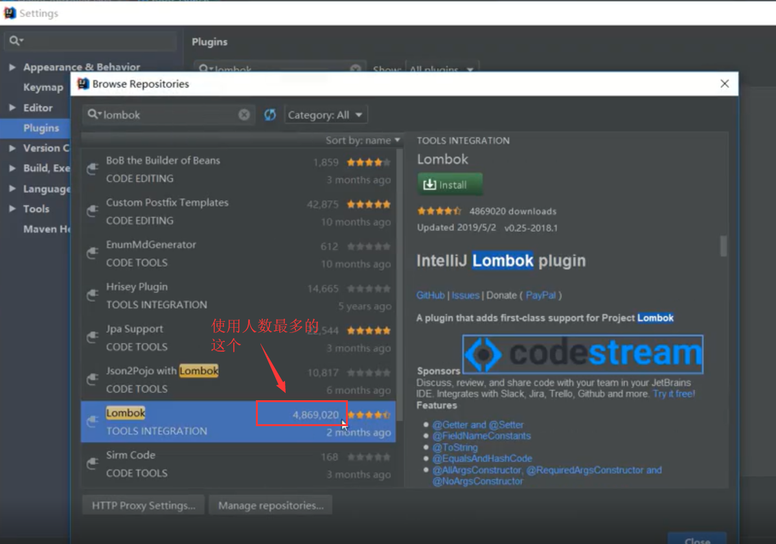This screenshot has width=776, height=544.
Task: Click the plugin icon for Jpa Support
Action: pyautogui.click(x=93, y=337)
